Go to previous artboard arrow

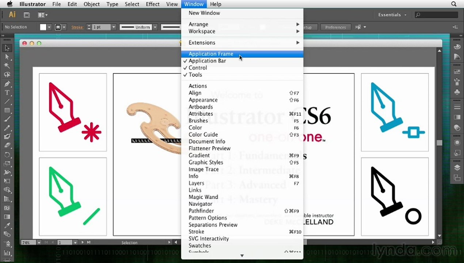coord(52,243)
